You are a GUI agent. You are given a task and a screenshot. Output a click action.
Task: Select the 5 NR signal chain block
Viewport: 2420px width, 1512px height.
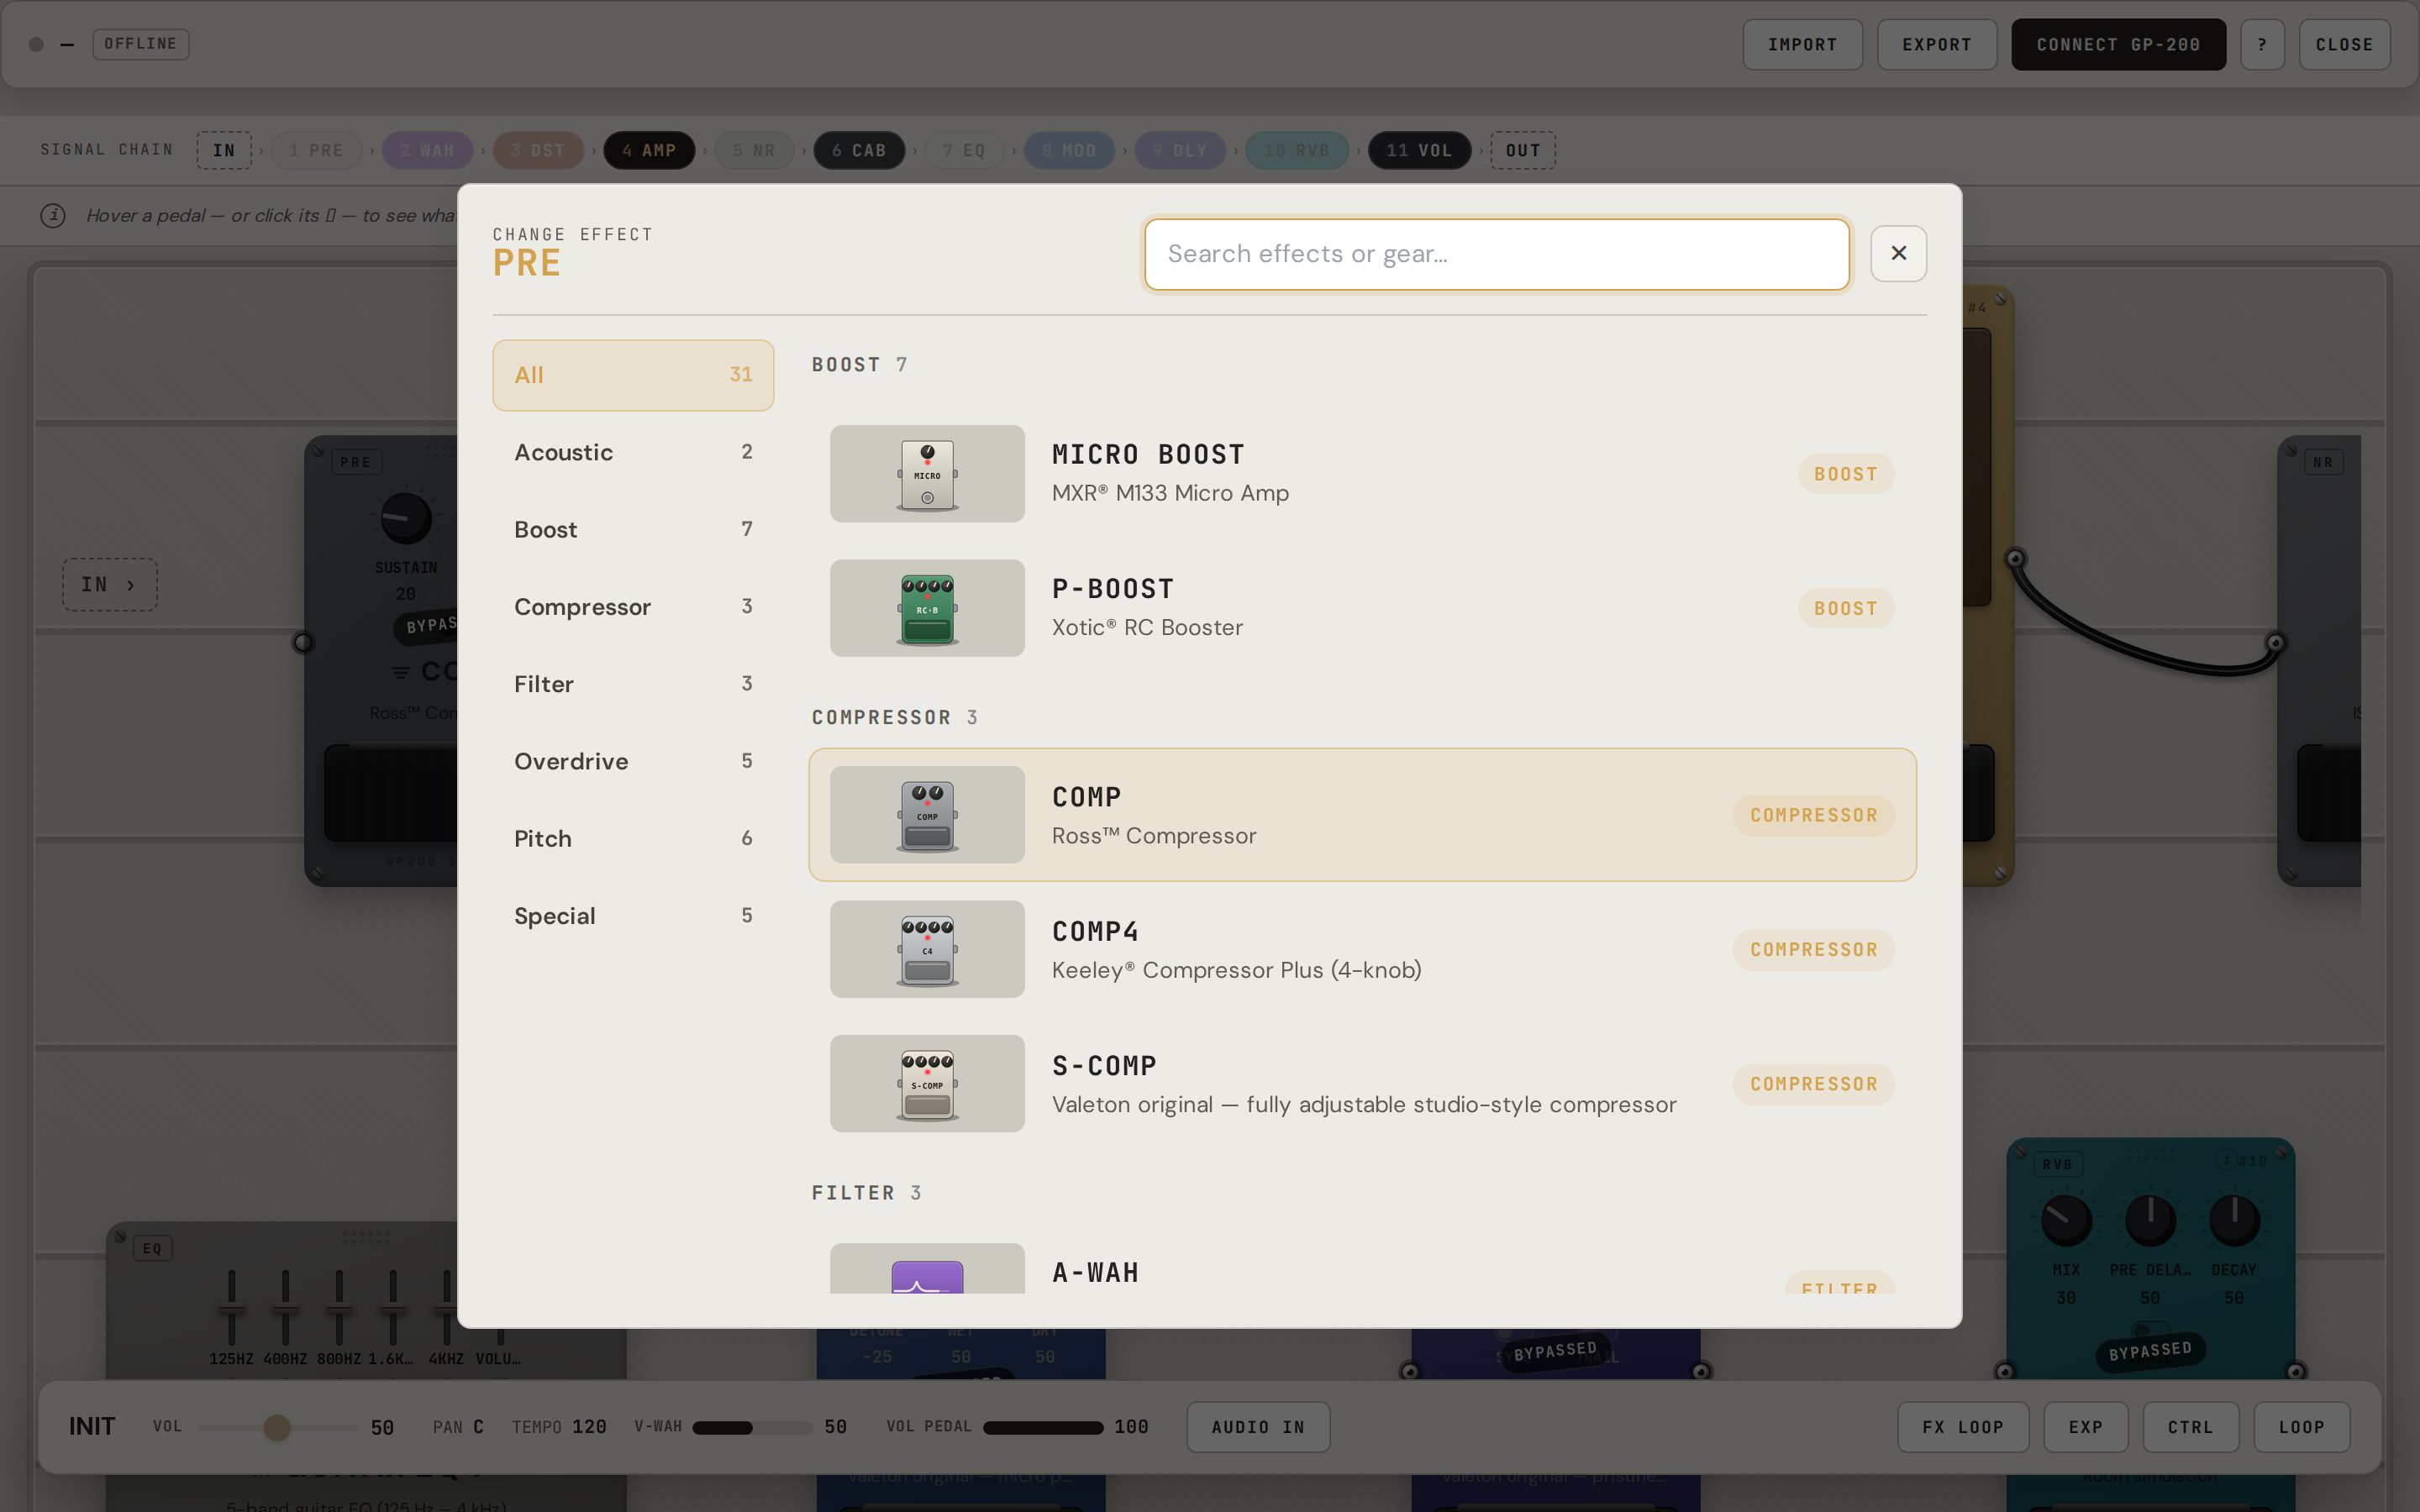754,150
